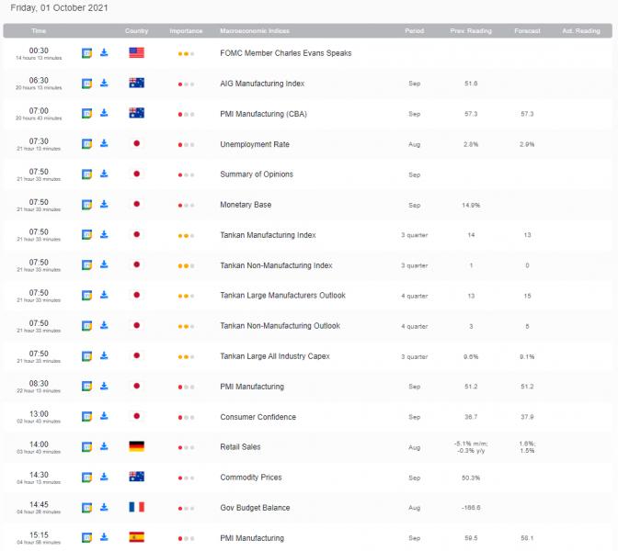Add Gov Budget Balance to calendar

86,508
